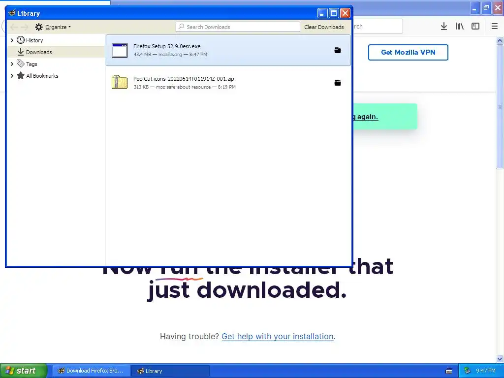
Task: Select All Bookmarks label in sidebar
Action: (42, 76)
